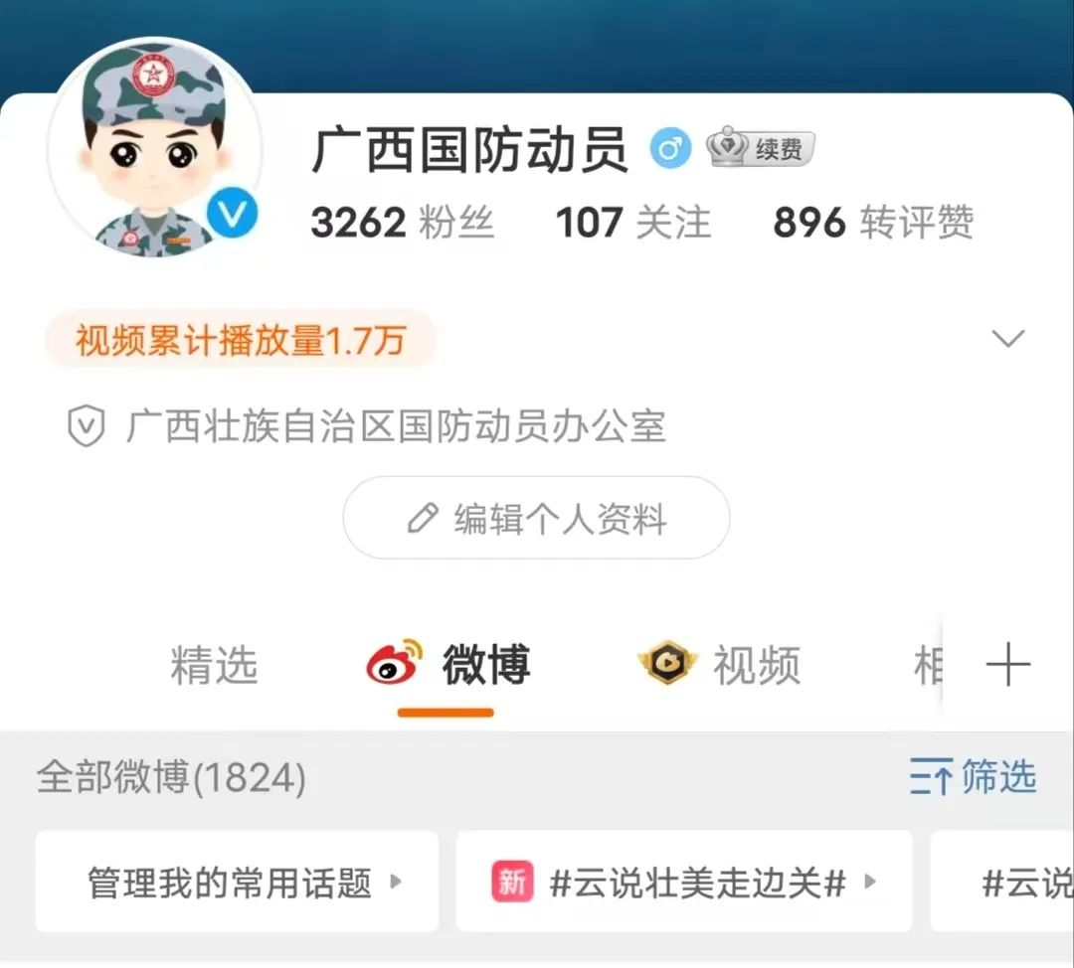The width and height of the screenshot is (1074, 968).
Task: Open the profile avatar picture
Action: pyautogui.click(x=155, y=148)
